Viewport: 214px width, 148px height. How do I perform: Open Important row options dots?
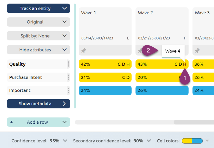[x=68, y=90]
